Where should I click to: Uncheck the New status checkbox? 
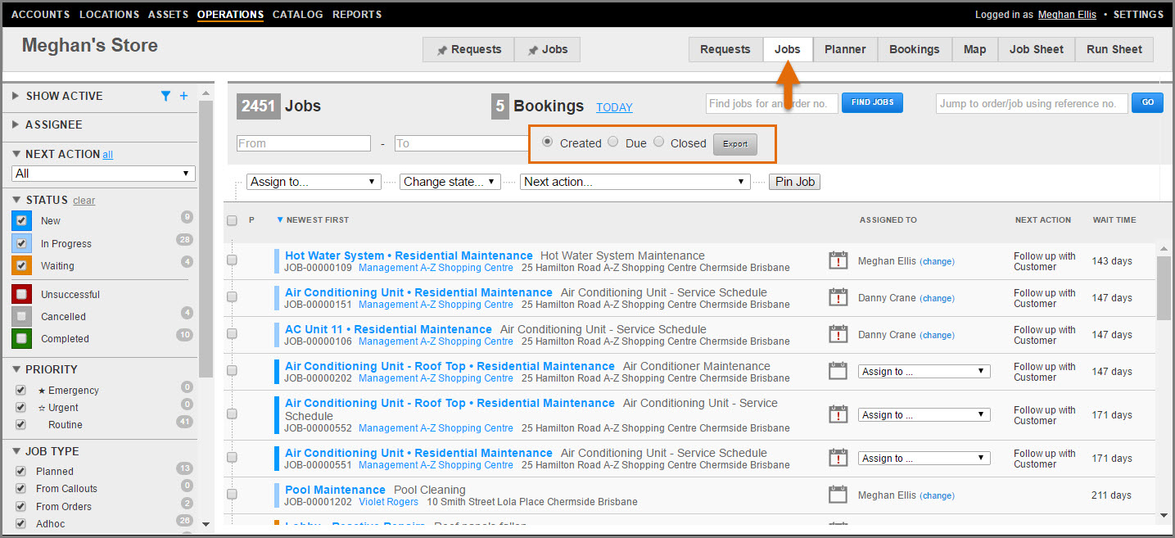pos(22,220)
